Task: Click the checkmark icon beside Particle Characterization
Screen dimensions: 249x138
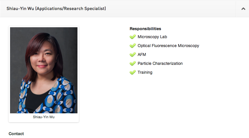Action: click(133, 63)
